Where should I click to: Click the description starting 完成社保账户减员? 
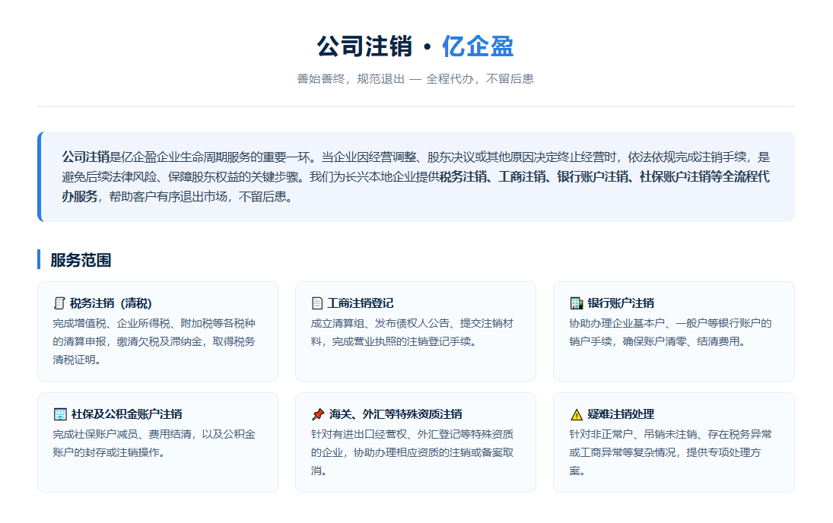click(x=154, y=443)
